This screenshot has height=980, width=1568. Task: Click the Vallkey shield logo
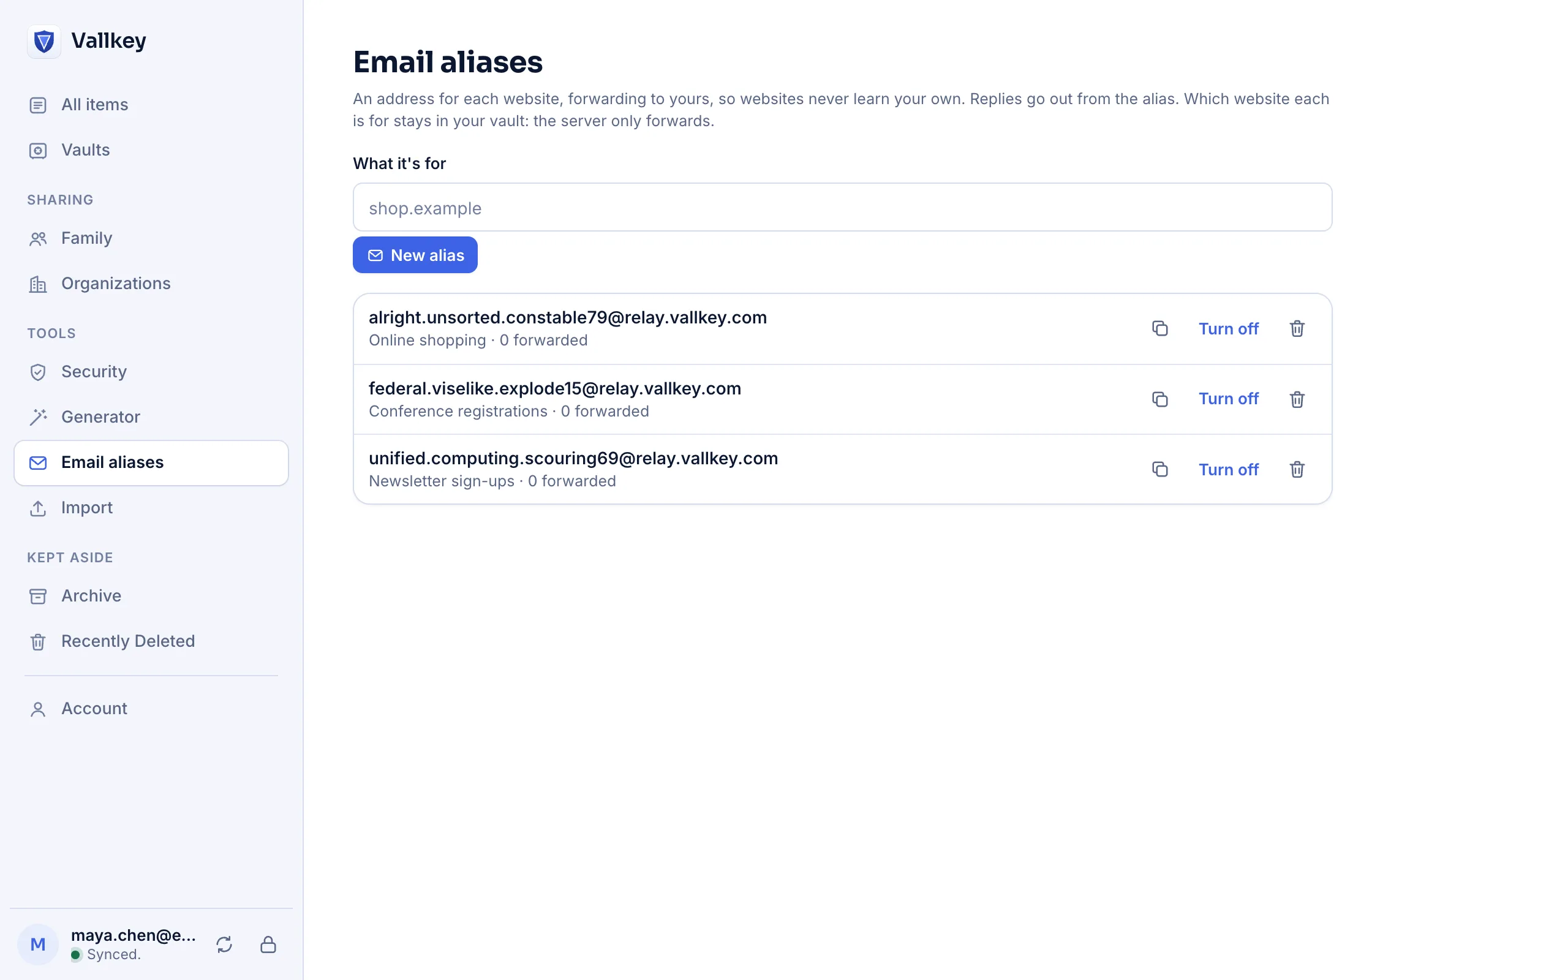click(x=43, y=42)
